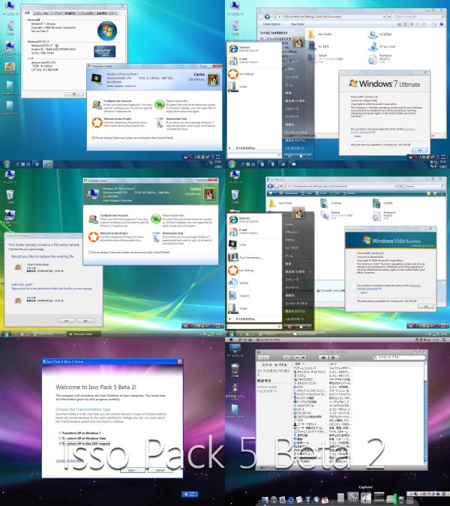The height and width of the screenshot is (506, 450).
Task: Open End-User License Agreement link, Windows 7 about dialog
Action: pyautogui.click(x=382, y=130)
